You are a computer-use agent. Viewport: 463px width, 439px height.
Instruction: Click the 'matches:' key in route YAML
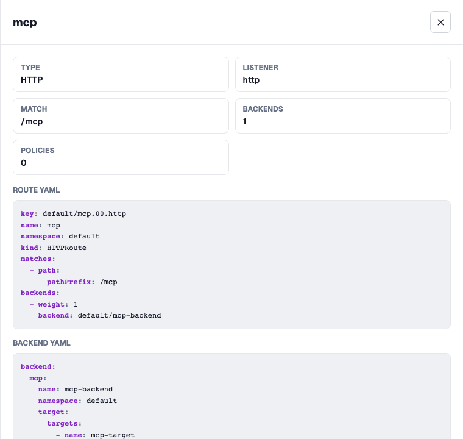click(x=38, y=259)
